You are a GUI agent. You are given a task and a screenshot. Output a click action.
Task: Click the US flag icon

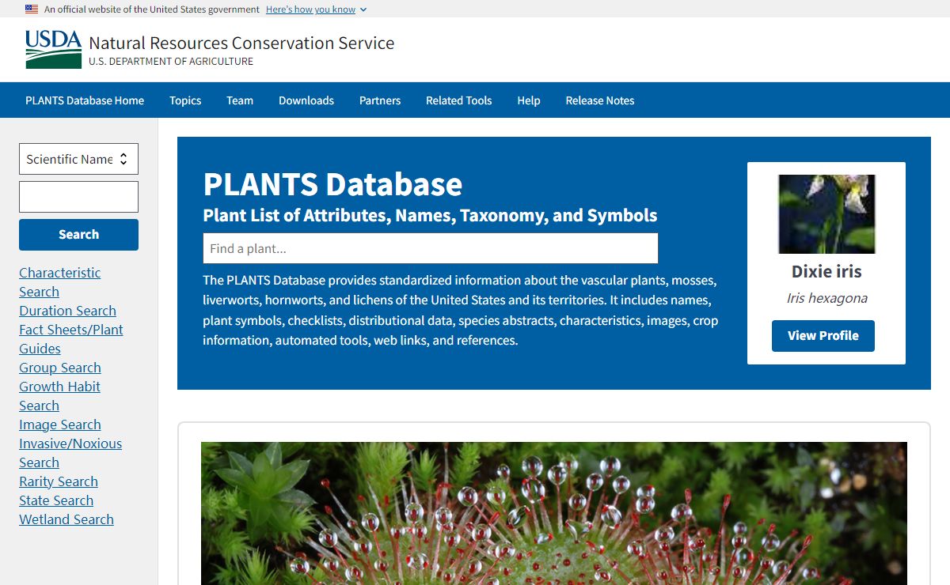(32, 9)
